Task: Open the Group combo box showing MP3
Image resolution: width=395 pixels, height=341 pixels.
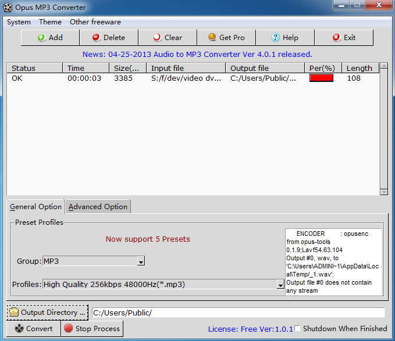Action: (94, 261)
